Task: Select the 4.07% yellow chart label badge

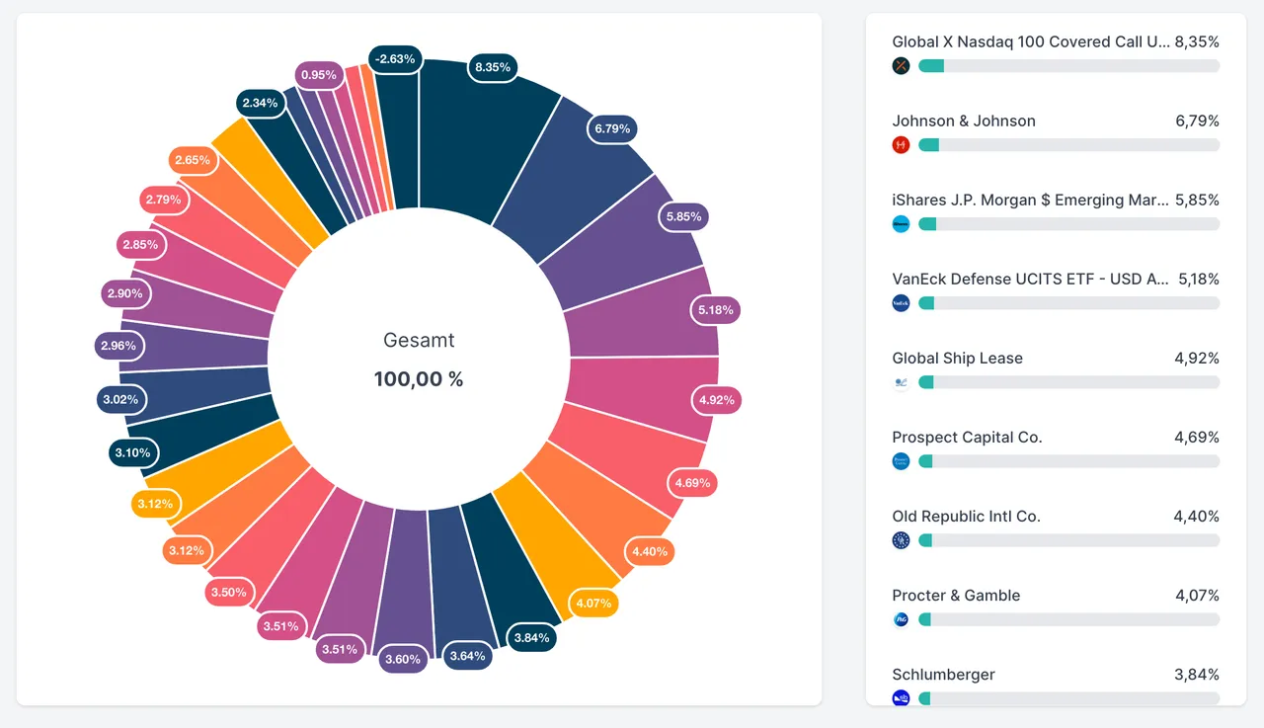Action: pyautogui.click(x=593, y=603)
